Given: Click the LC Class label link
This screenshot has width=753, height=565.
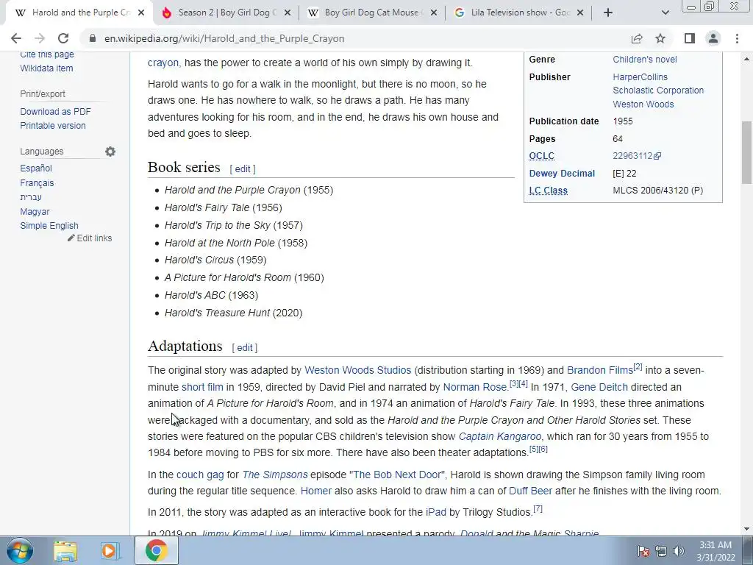Looking at the screenshot, I should [549, 191].
